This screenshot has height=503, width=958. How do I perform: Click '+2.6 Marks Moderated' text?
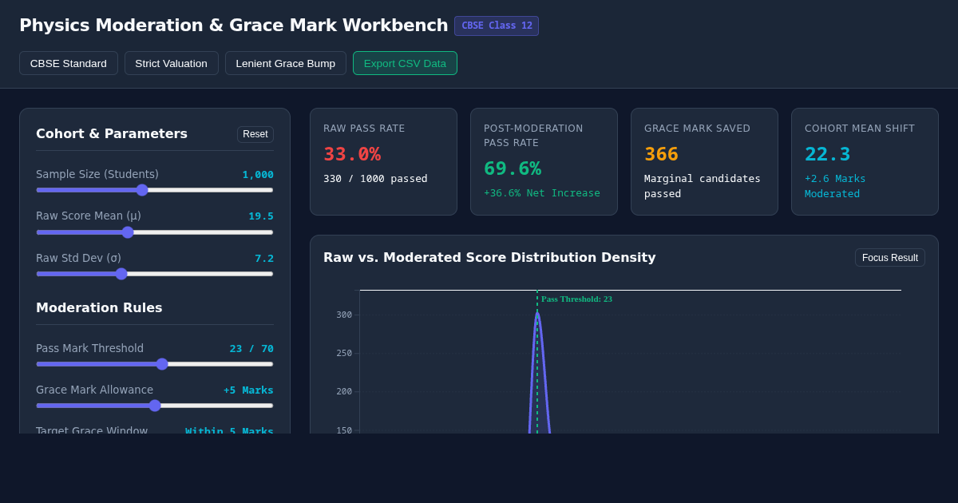835,186
